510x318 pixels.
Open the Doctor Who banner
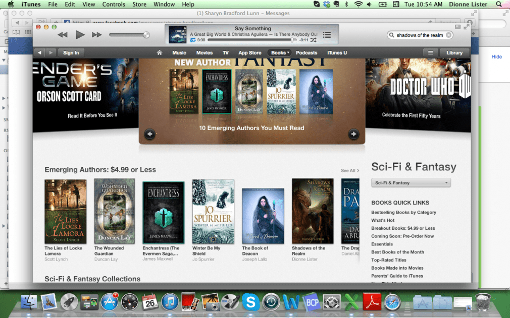[x=418, y=94]
